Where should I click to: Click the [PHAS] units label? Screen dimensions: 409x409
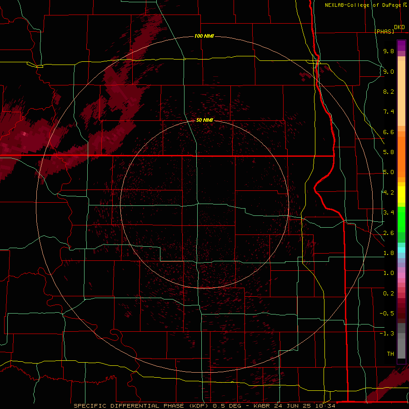tap(384, 31)
